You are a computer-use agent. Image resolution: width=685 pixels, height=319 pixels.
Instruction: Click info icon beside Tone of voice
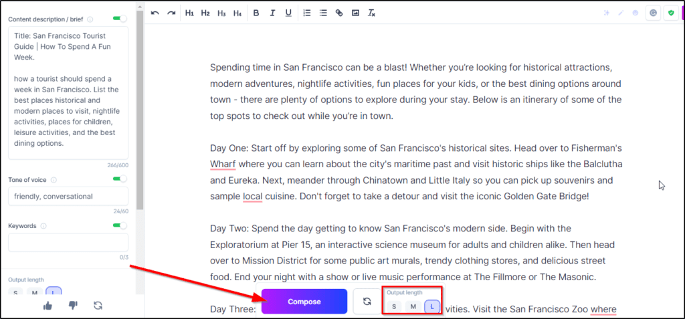[x=54, y=180]
